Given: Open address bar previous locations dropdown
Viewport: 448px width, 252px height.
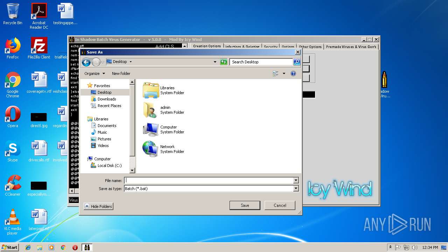Looking at the screenshot, I should coord(215,62).
